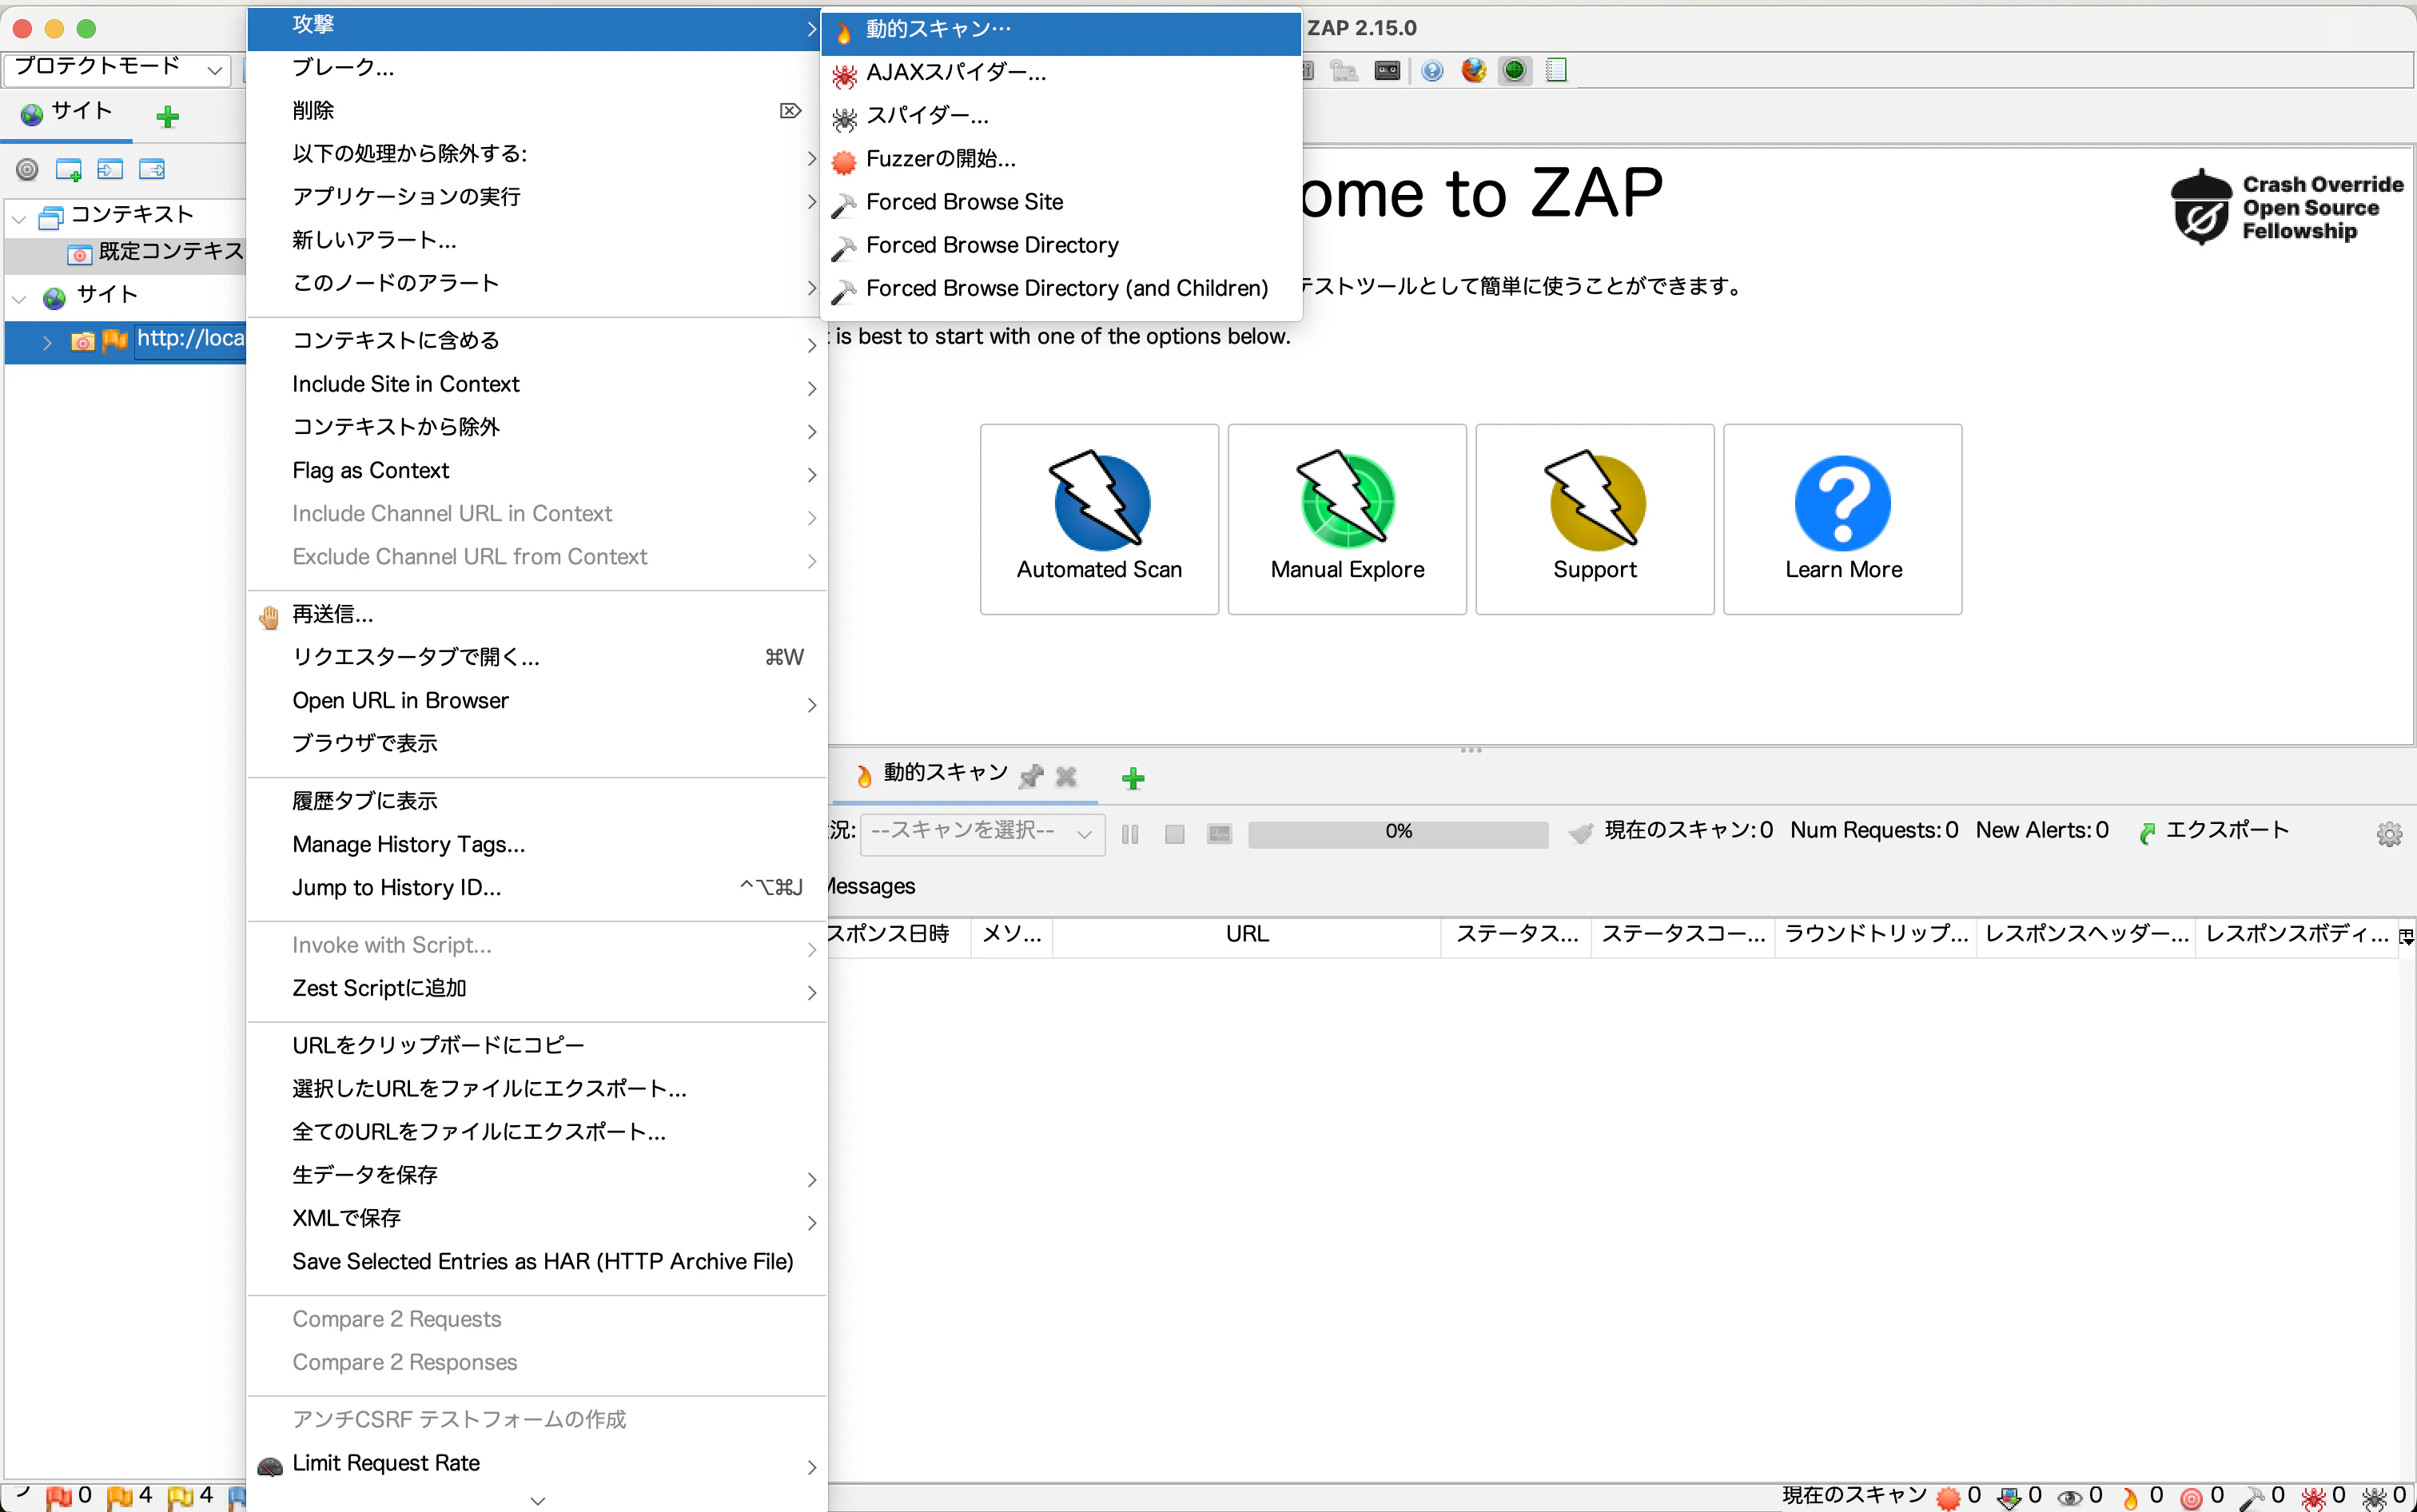Open the help icon in toolbar
The image size is (2417, 1512).
coord(1432,70)
